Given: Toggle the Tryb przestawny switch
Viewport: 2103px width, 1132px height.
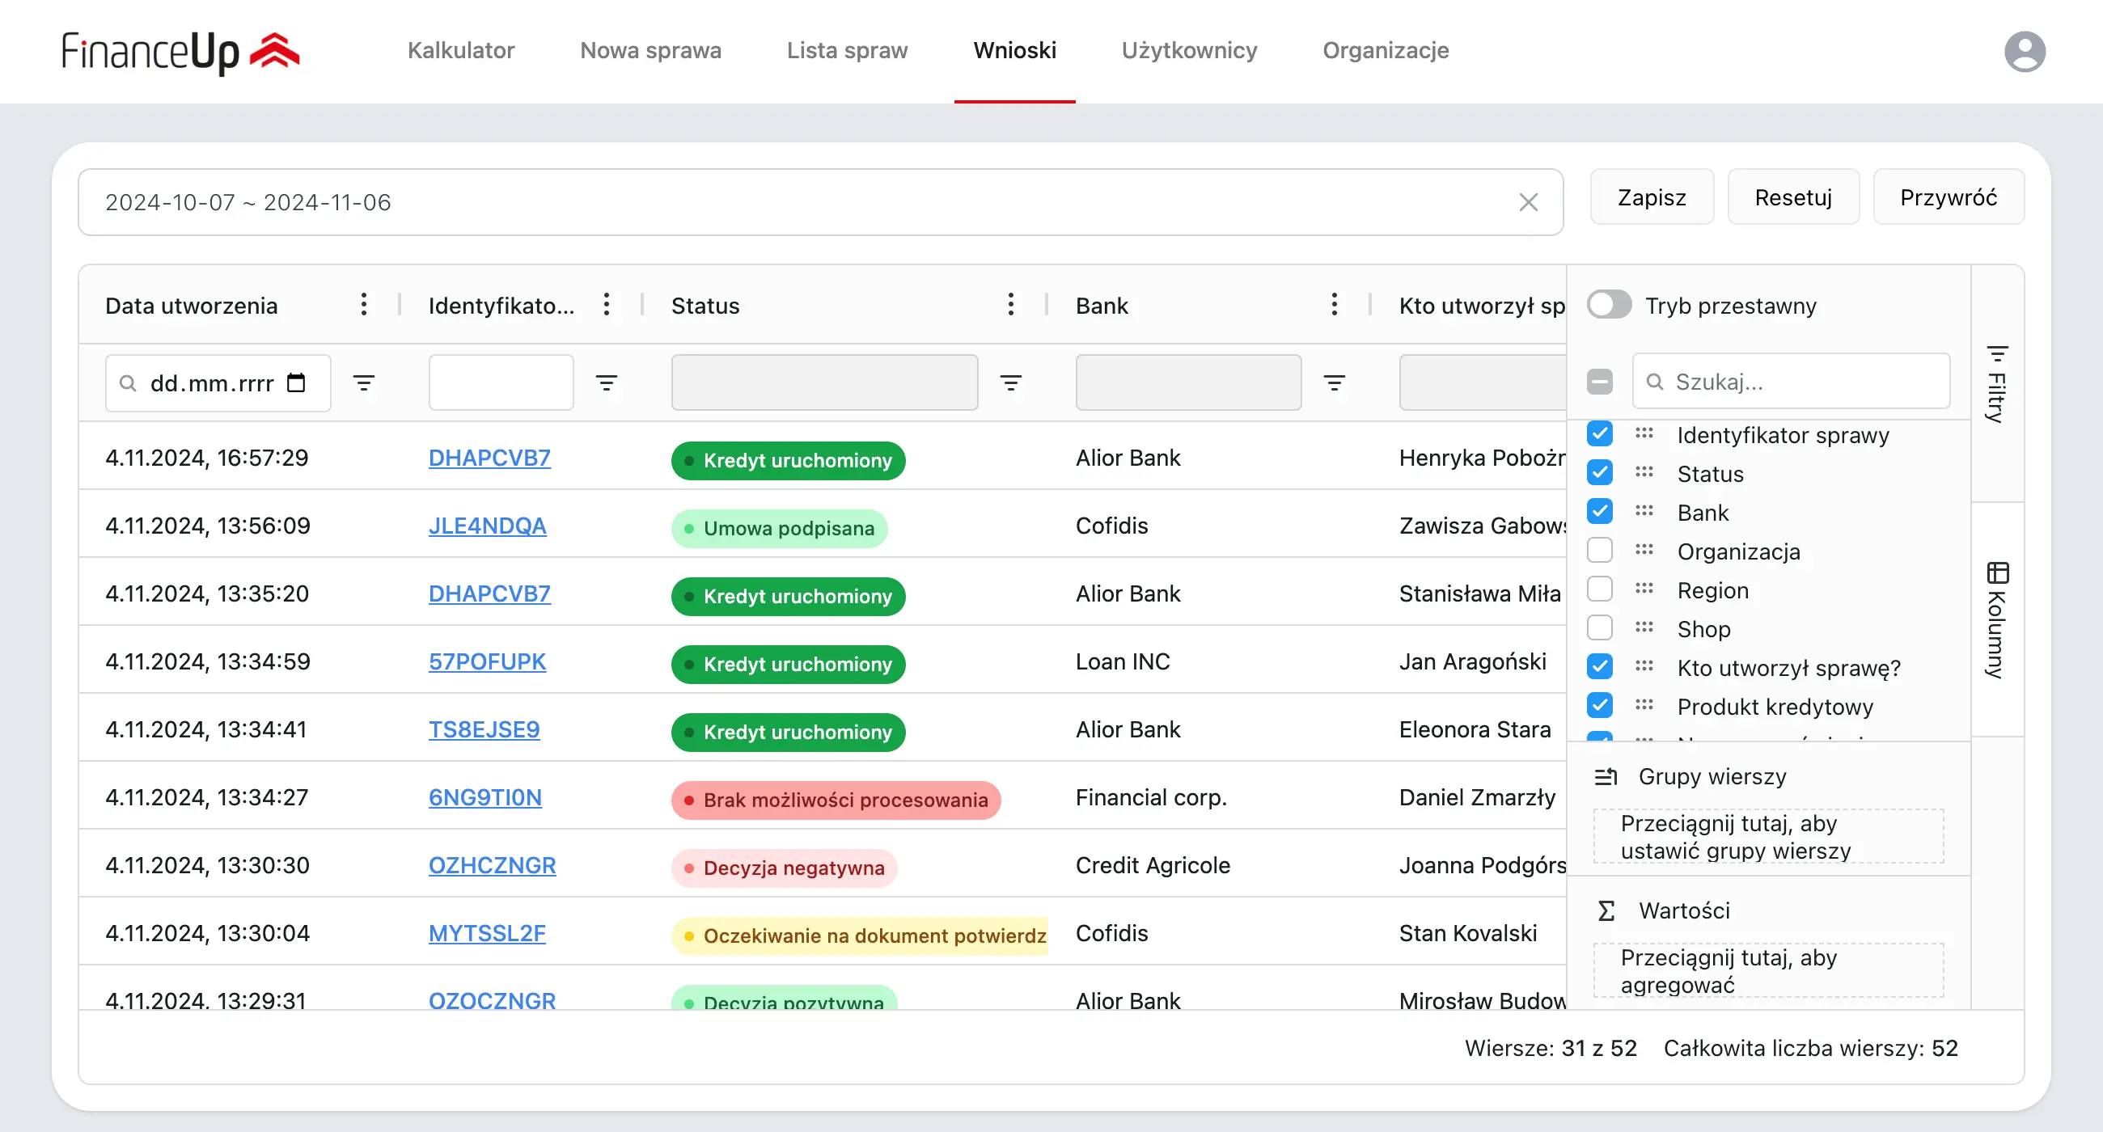Looking at the screenshot, I should 1609,306.
